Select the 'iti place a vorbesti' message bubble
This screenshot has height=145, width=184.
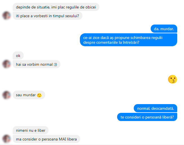point(47,16)
